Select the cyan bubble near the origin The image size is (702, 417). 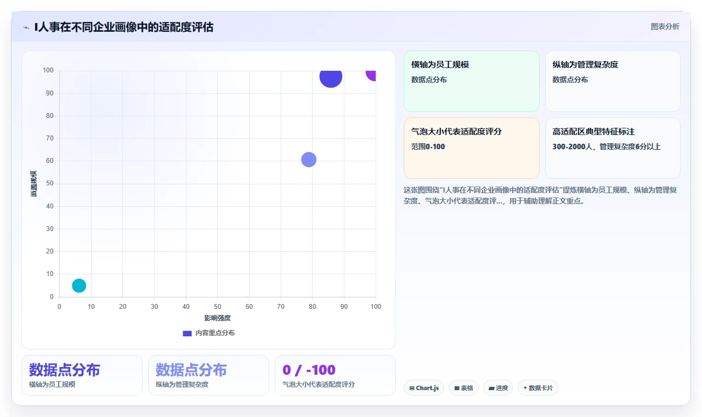(79, 285)
